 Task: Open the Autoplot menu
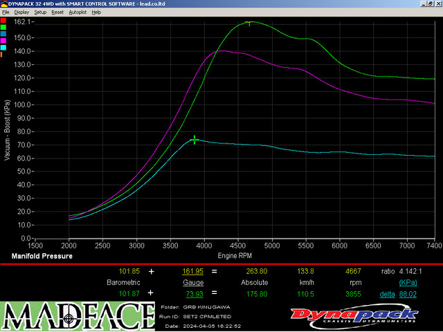point(78,12)
